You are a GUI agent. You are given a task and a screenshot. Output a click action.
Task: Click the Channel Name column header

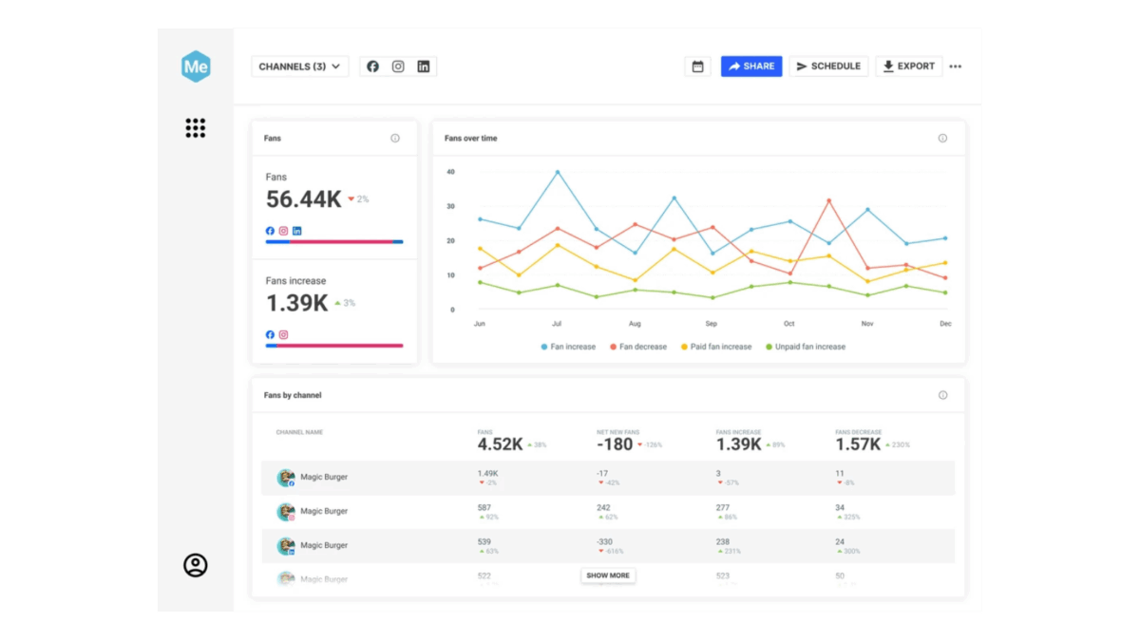pyautogui.click(x=299, y=432)
